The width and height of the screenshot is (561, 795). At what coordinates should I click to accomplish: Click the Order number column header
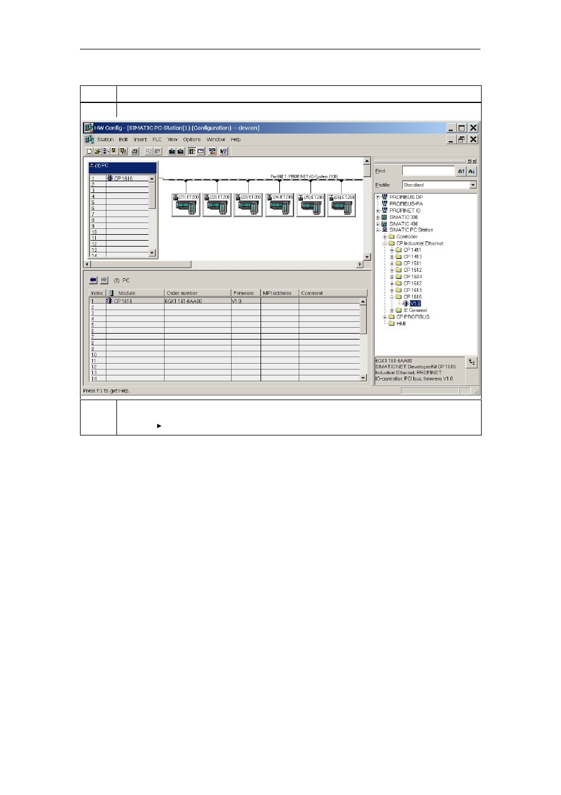(x=198, y=293)
